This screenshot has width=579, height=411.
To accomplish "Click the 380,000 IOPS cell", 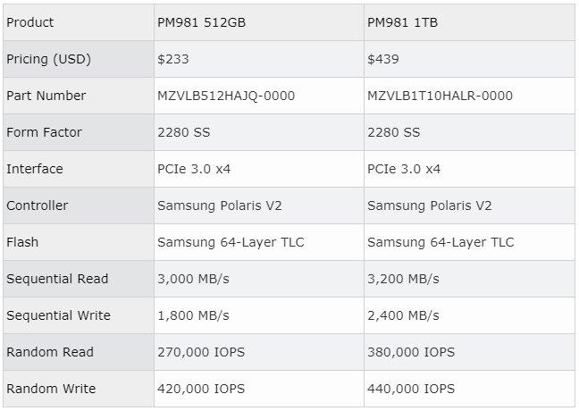I will click(411, 352).
